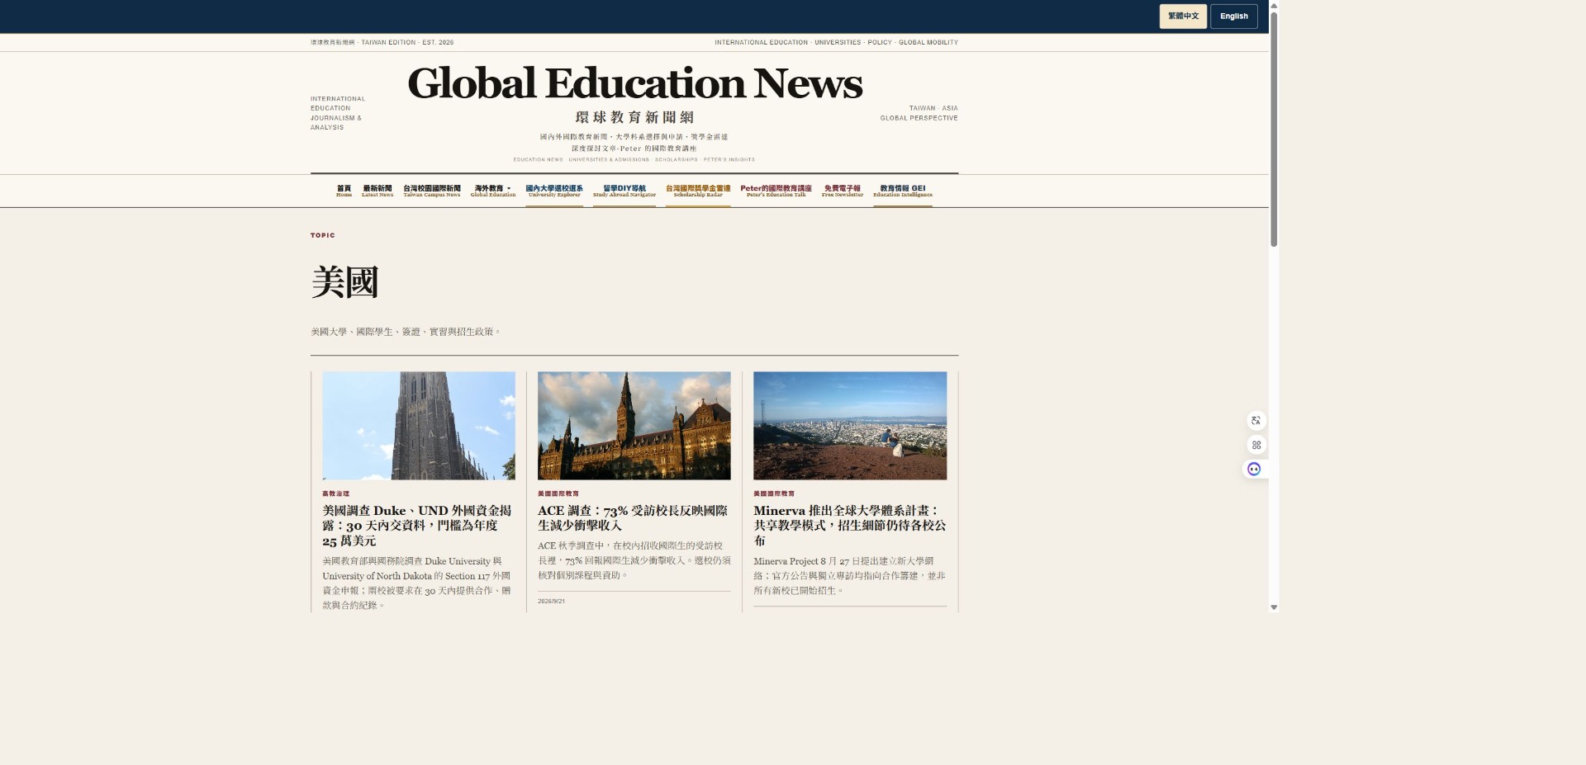Click 美國國際教育 tag above Minerva article
1586x765 pixels.
coord(774,493)
